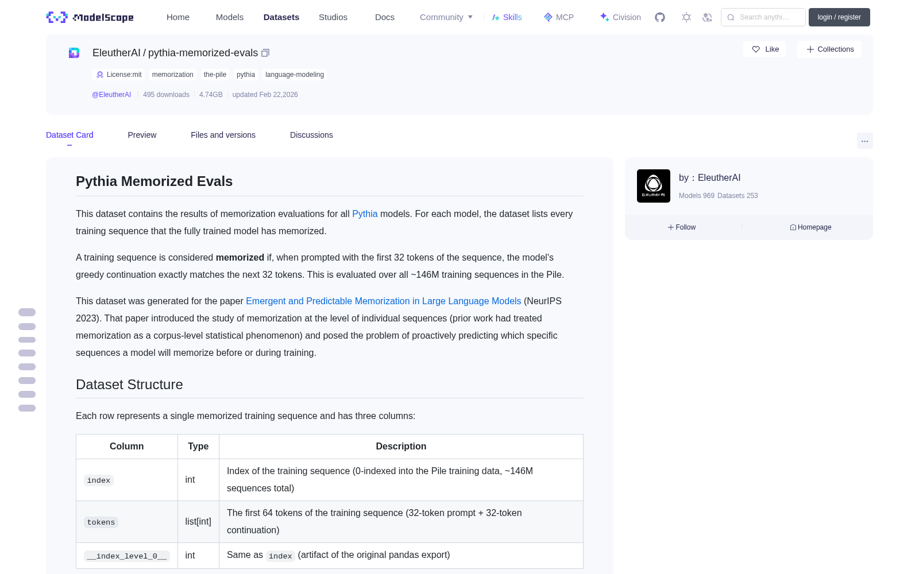The width and height of the screenshot is (919, 574).
Task: Click the ModelScope logo
Action: (90, 17)
